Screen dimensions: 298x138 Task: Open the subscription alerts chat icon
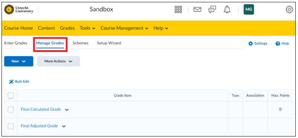[x=212, y=10]
